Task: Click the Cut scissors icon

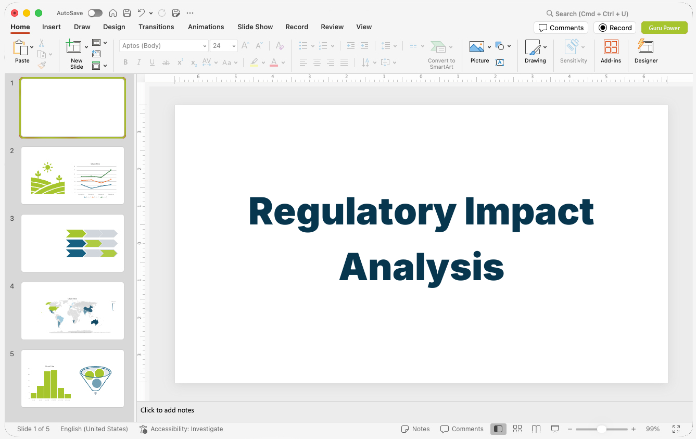Action: (42, 43)
